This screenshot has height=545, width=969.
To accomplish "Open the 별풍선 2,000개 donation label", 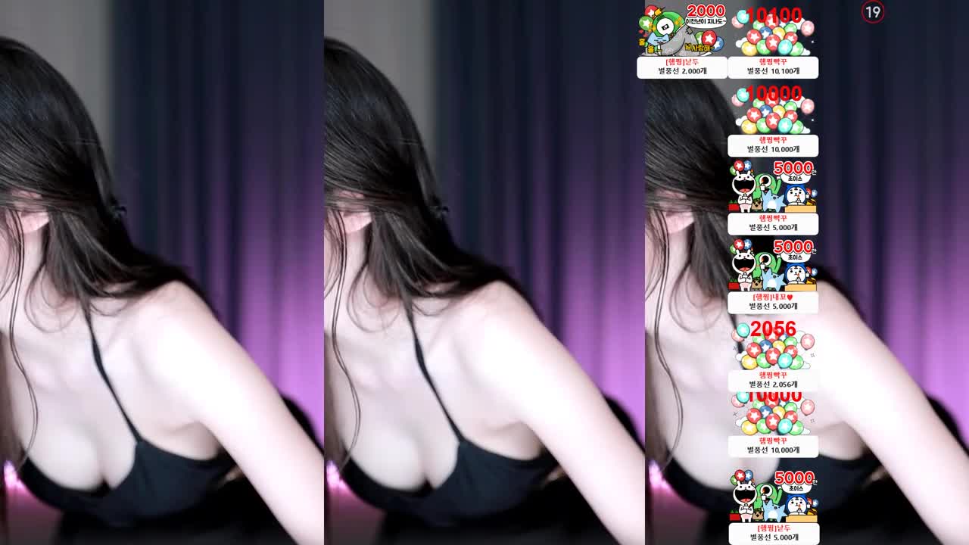I will pyautogui.click(x=681, y=67).
